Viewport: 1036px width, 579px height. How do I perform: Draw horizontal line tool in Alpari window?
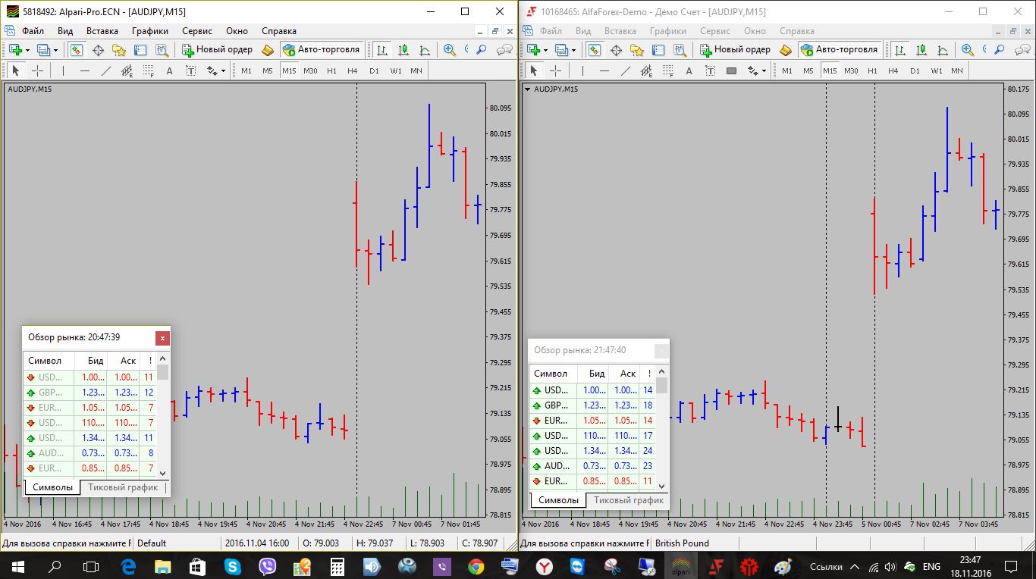click(x=84, y=70)
